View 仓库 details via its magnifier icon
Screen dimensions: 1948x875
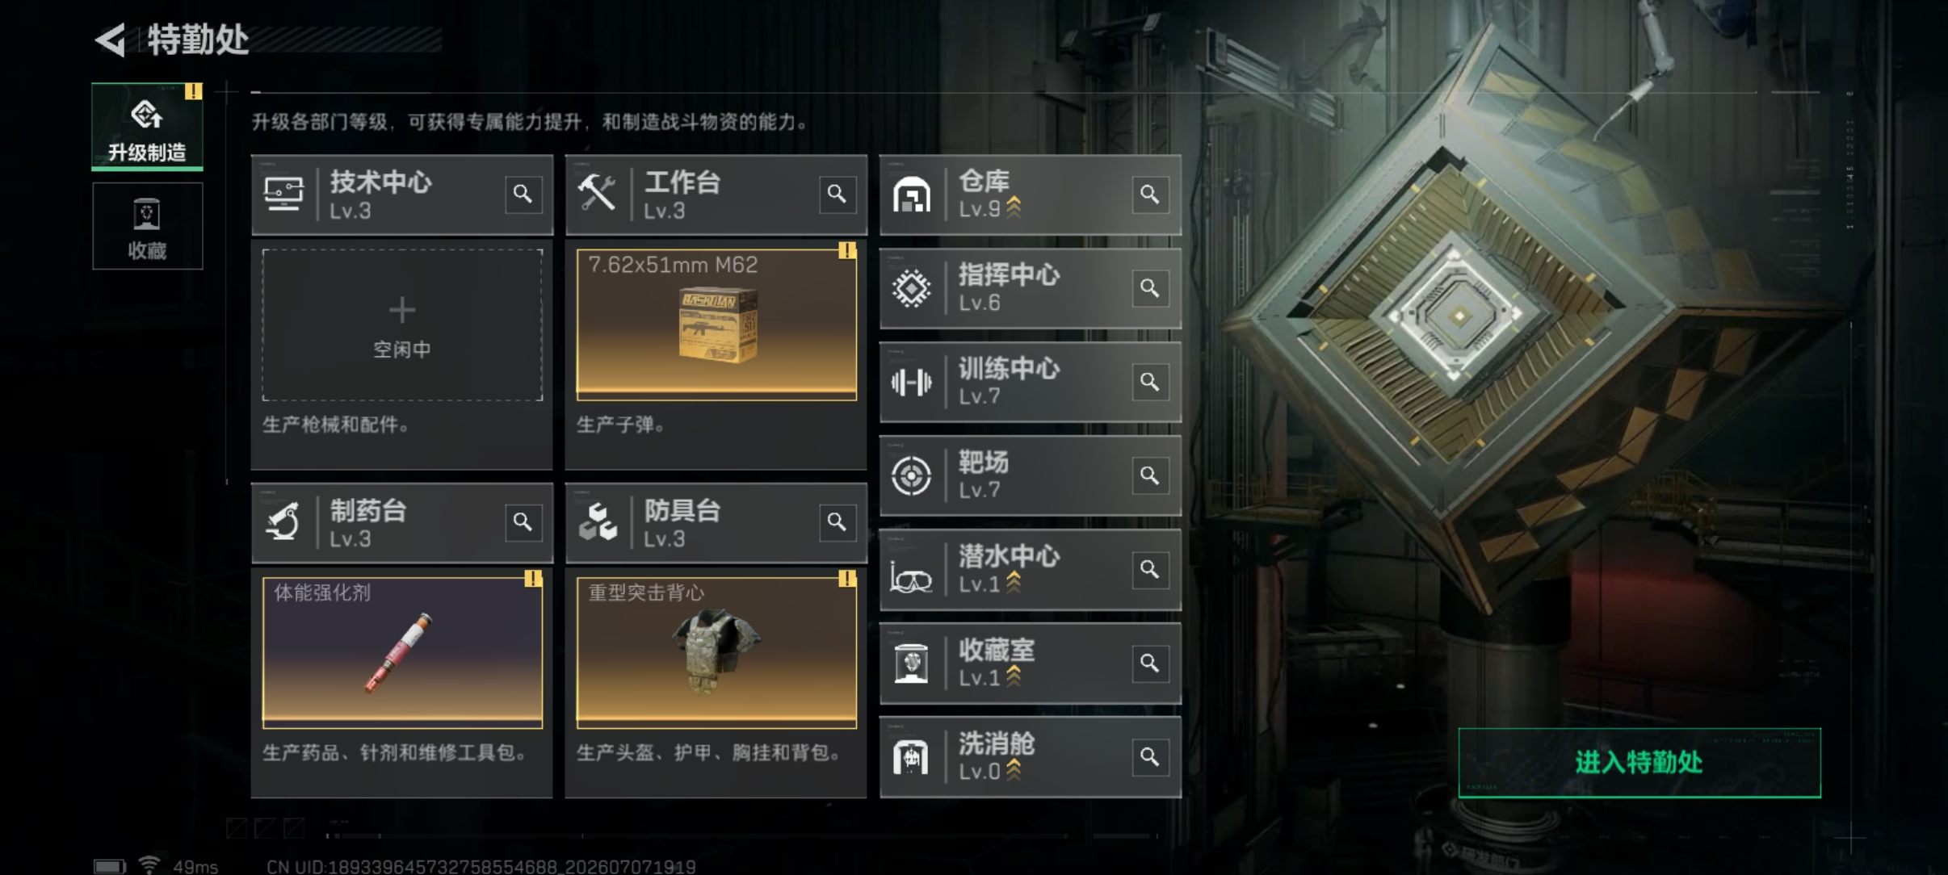pos(1150,195)
